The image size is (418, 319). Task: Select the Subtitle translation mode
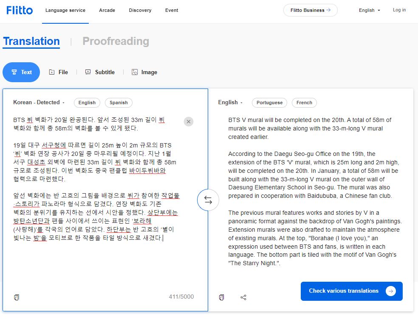click(x=100, y=72)
